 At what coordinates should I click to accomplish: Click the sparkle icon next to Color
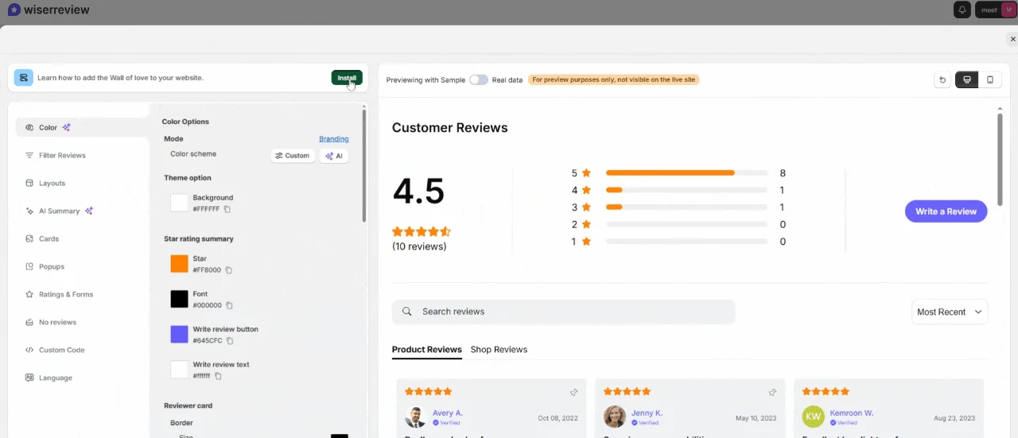pyautogui.click(x=67, y=127)
